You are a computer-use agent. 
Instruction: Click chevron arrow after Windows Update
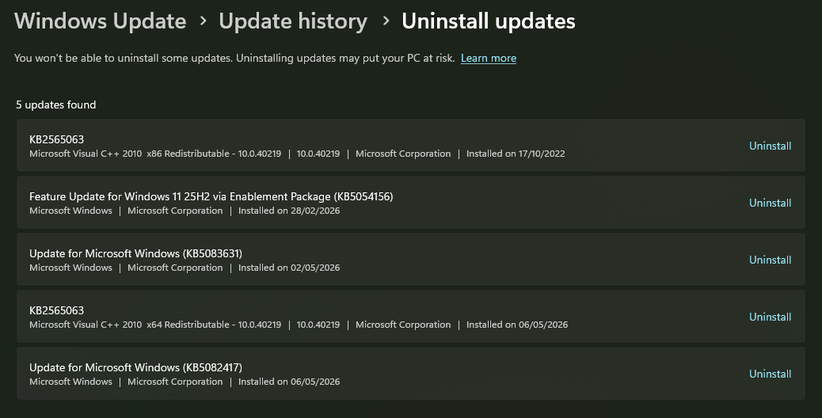(203, 21)
